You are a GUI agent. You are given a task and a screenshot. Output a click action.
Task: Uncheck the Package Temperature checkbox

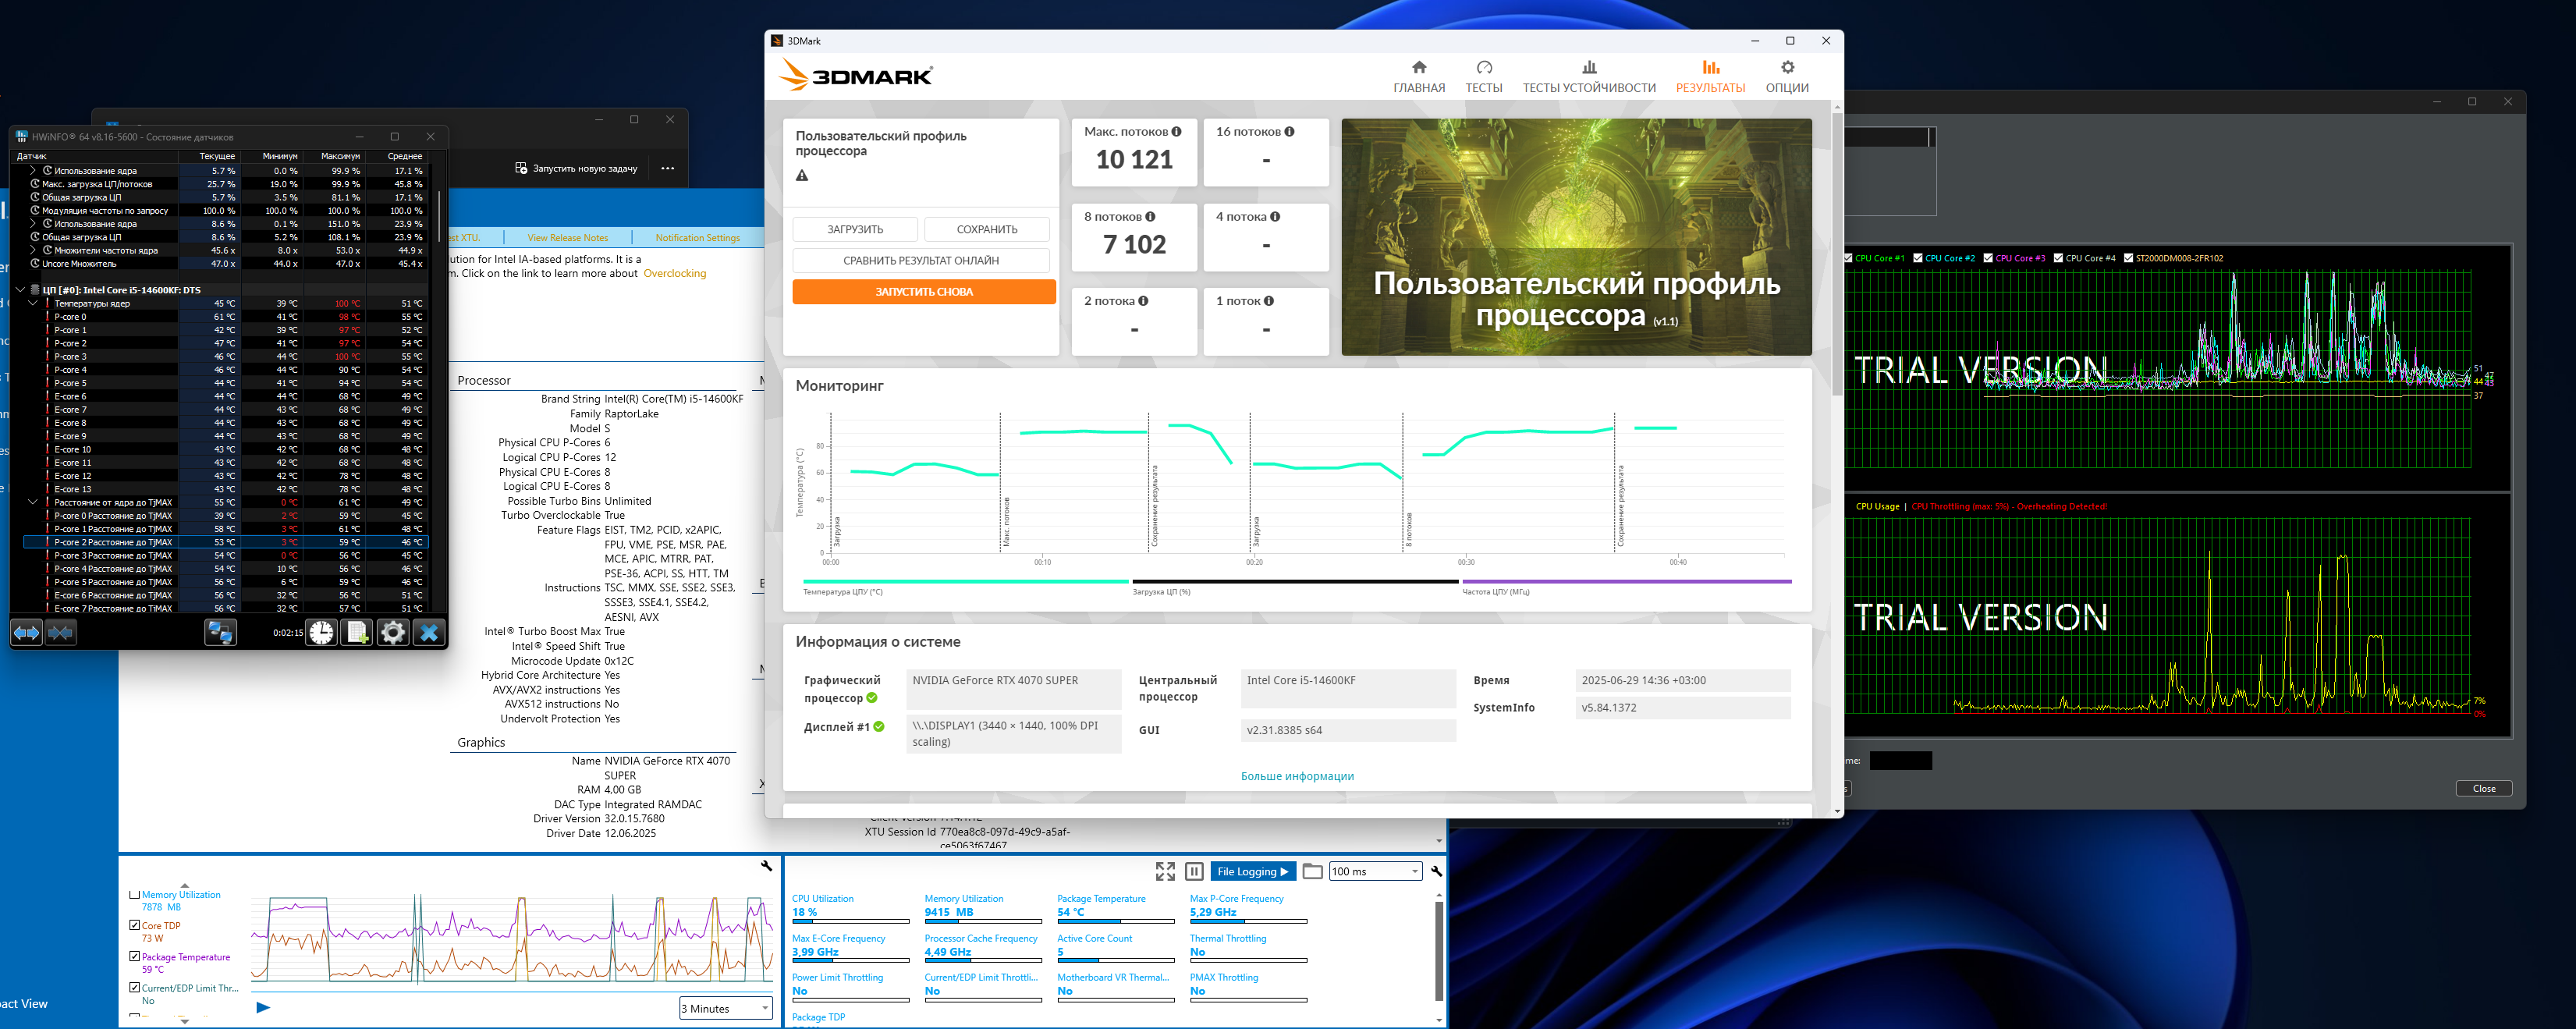[135, 956]
